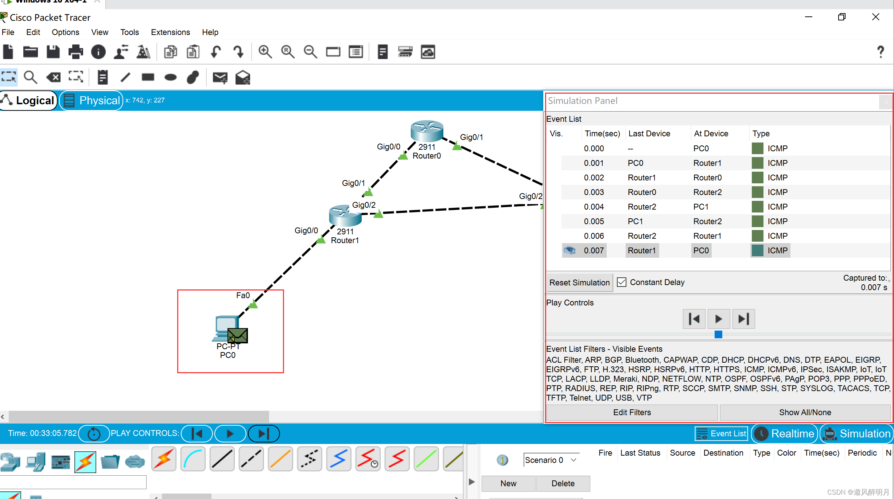Open the Extensions menu
Screen dimensions: 894x499
point(170,32)
